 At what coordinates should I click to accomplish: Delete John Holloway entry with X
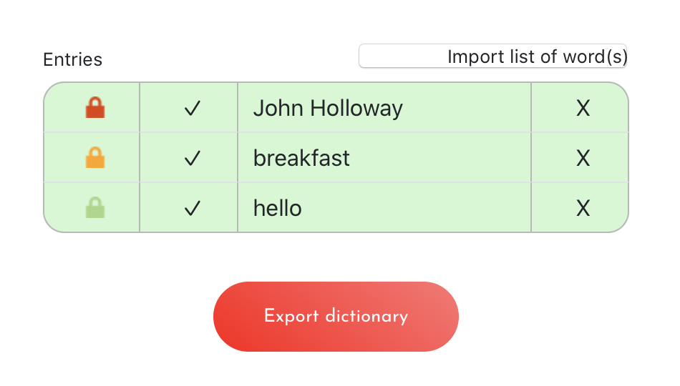pos(583,108)
